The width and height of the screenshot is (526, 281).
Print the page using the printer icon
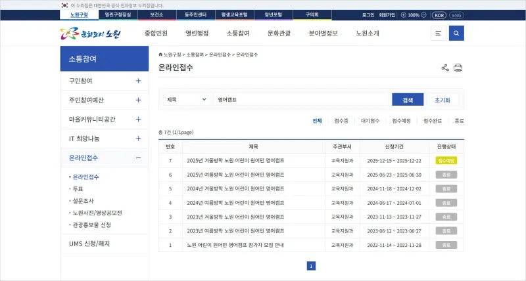point(458,68)
